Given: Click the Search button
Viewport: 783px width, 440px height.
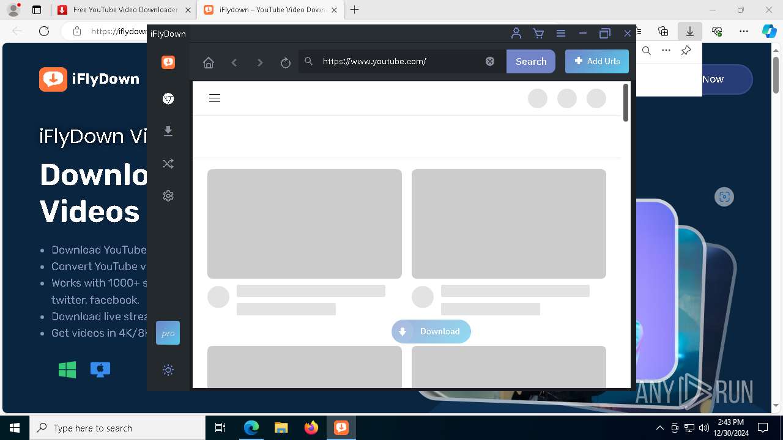Looking at the screenshot, I should tap(531, 61).
